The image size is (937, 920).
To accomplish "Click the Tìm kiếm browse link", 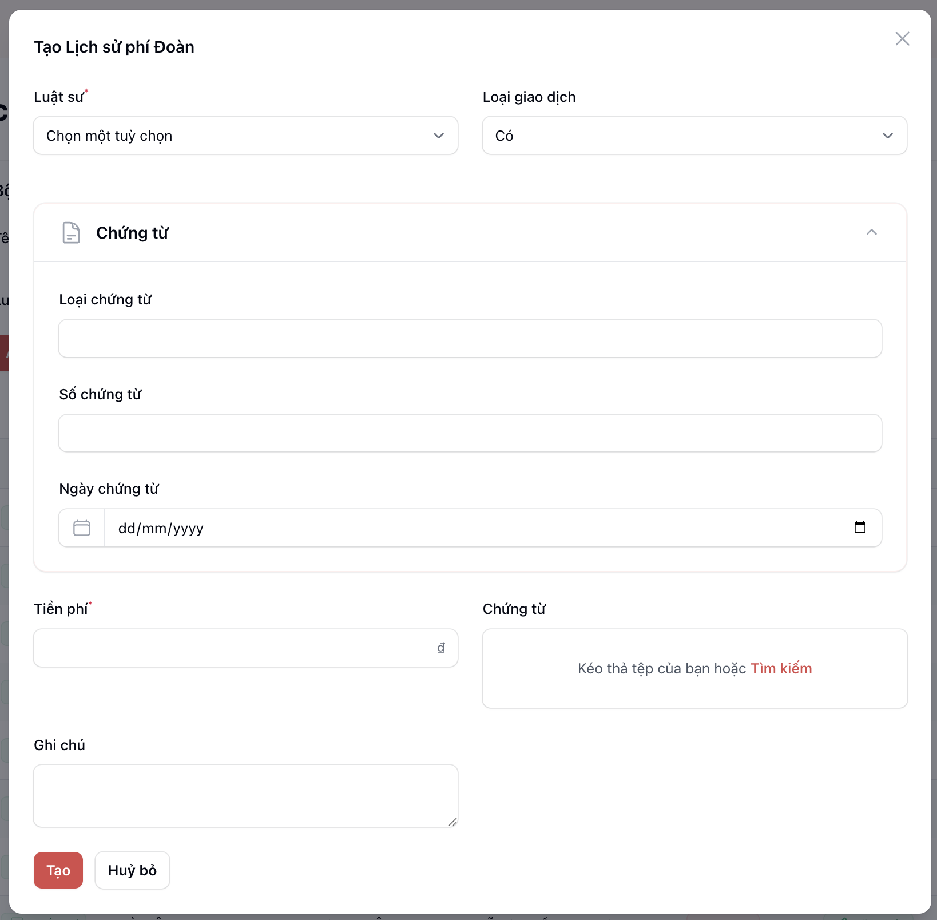I will (x=781, y=668).
